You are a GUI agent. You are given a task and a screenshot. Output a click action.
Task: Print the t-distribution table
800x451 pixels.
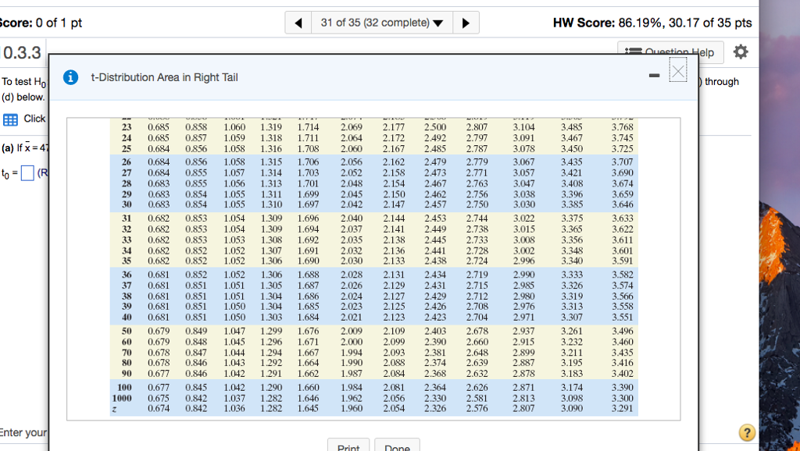pos(348,446)
